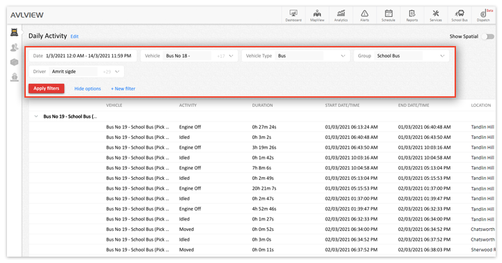
Task: Collapse the Bus No 19 group row
Action: [x=36, y=117]
